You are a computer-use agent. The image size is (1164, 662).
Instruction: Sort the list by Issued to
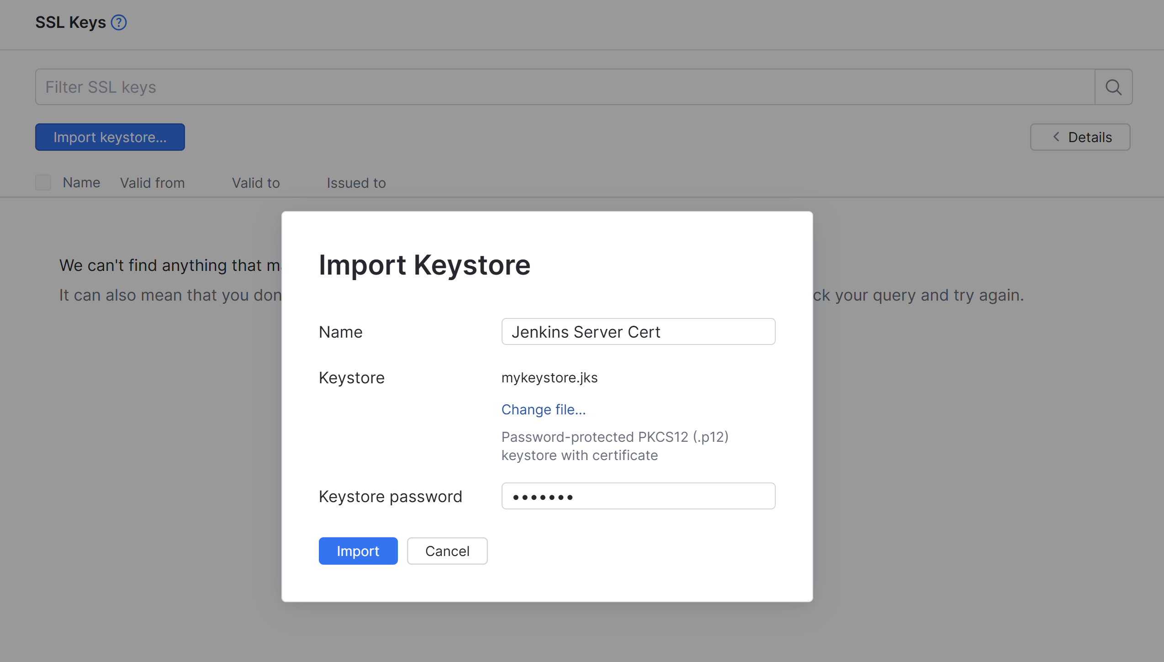[356, 182]
